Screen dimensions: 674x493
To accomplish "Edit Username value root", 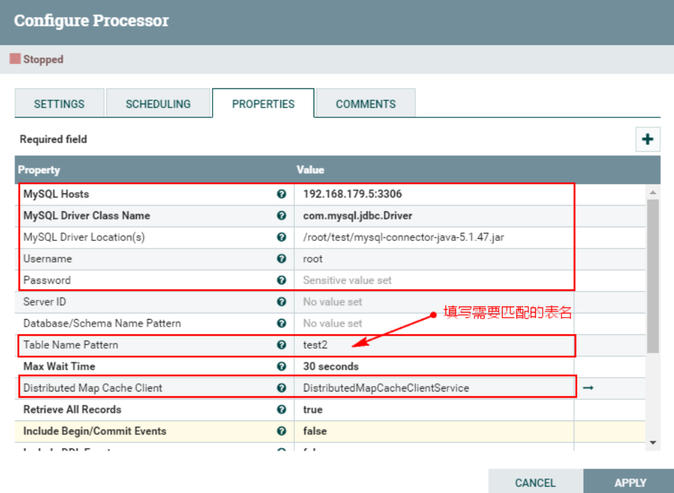I will click(x=434, y=259).
